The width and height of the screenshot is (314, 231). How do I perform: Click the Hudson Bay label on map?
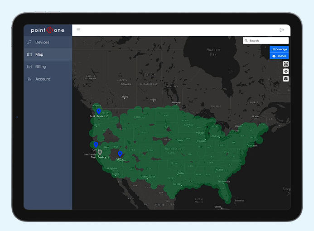coord(213,52)
